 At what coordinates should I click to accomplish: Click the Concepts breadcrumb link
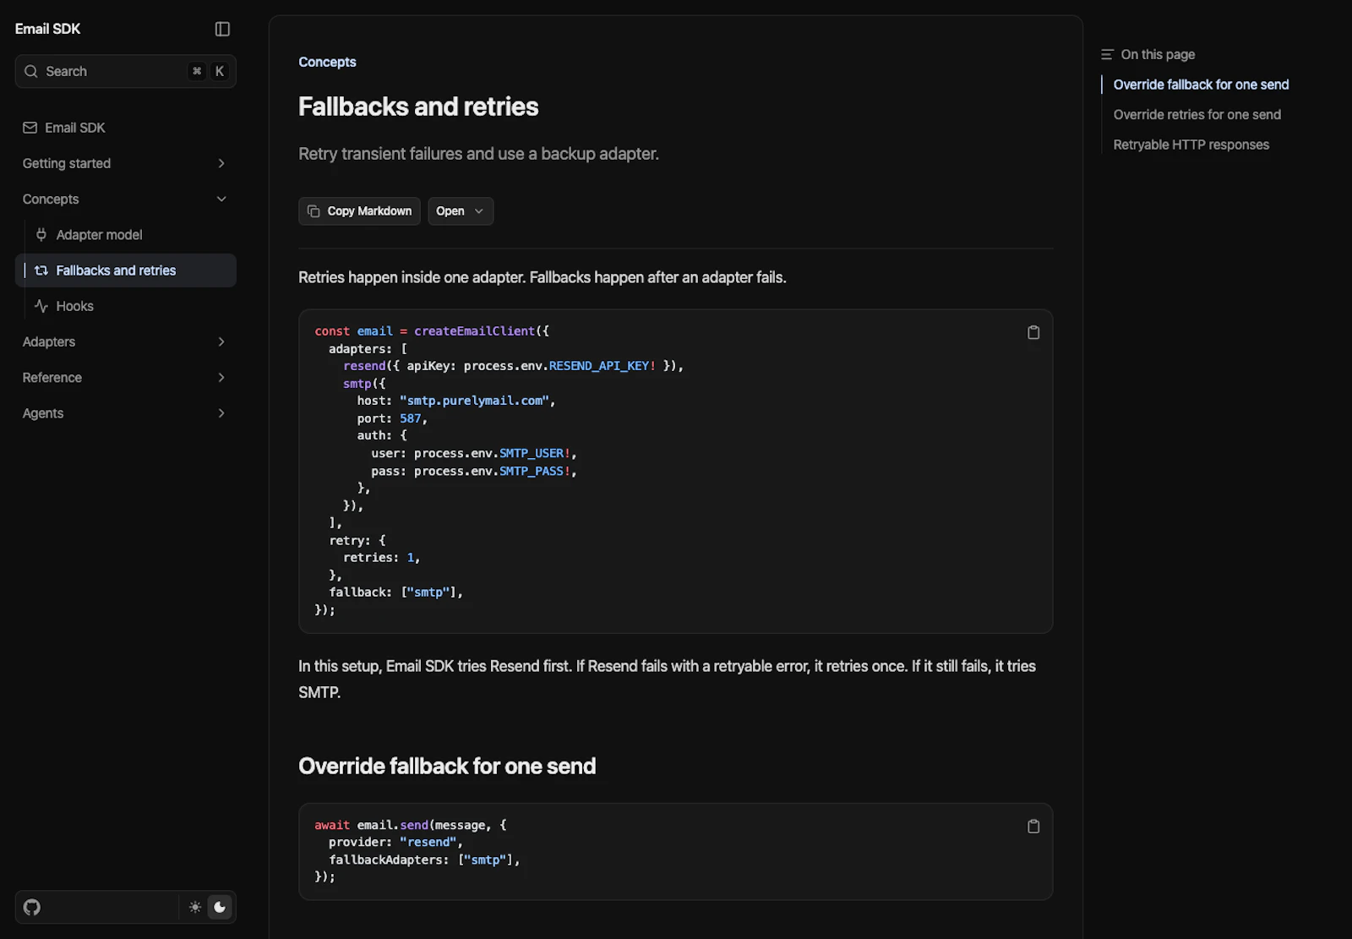pyautogui.click(x=327, y=62)
